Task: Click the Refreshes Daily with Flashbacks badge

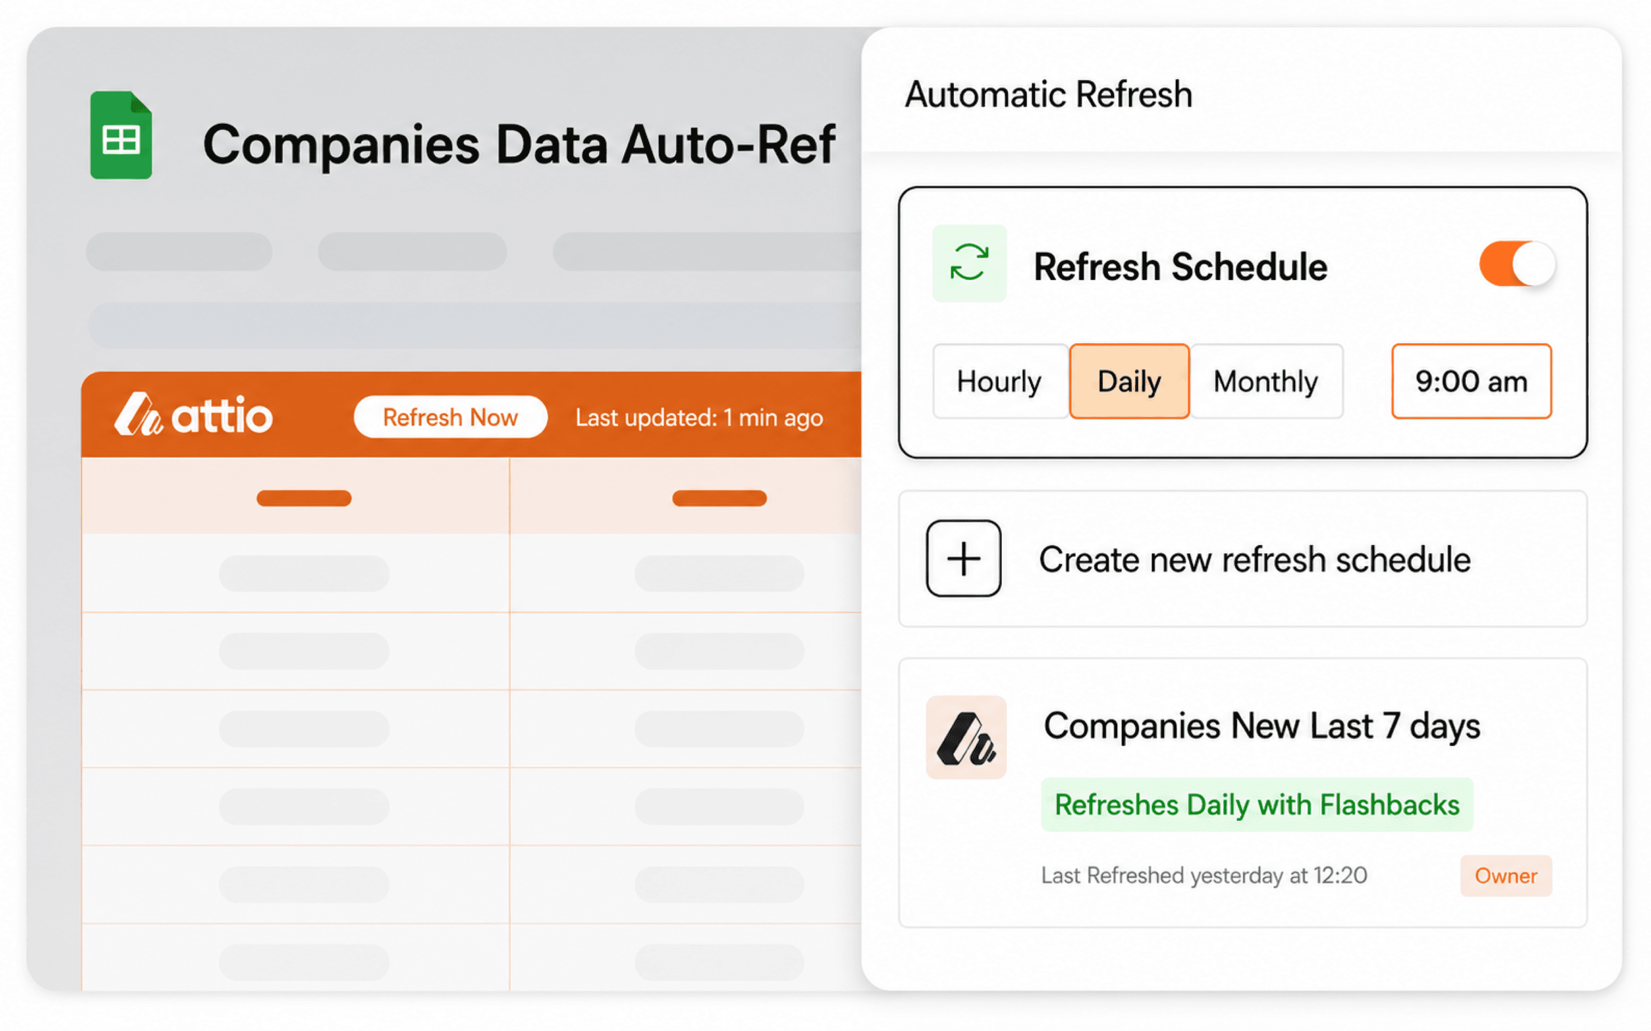Action: (1256, 804)
